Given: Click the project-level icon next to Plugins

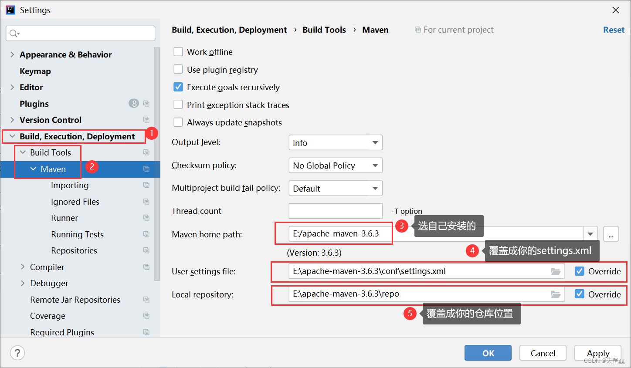Looking at the screenshot, I should click(146, 104).
